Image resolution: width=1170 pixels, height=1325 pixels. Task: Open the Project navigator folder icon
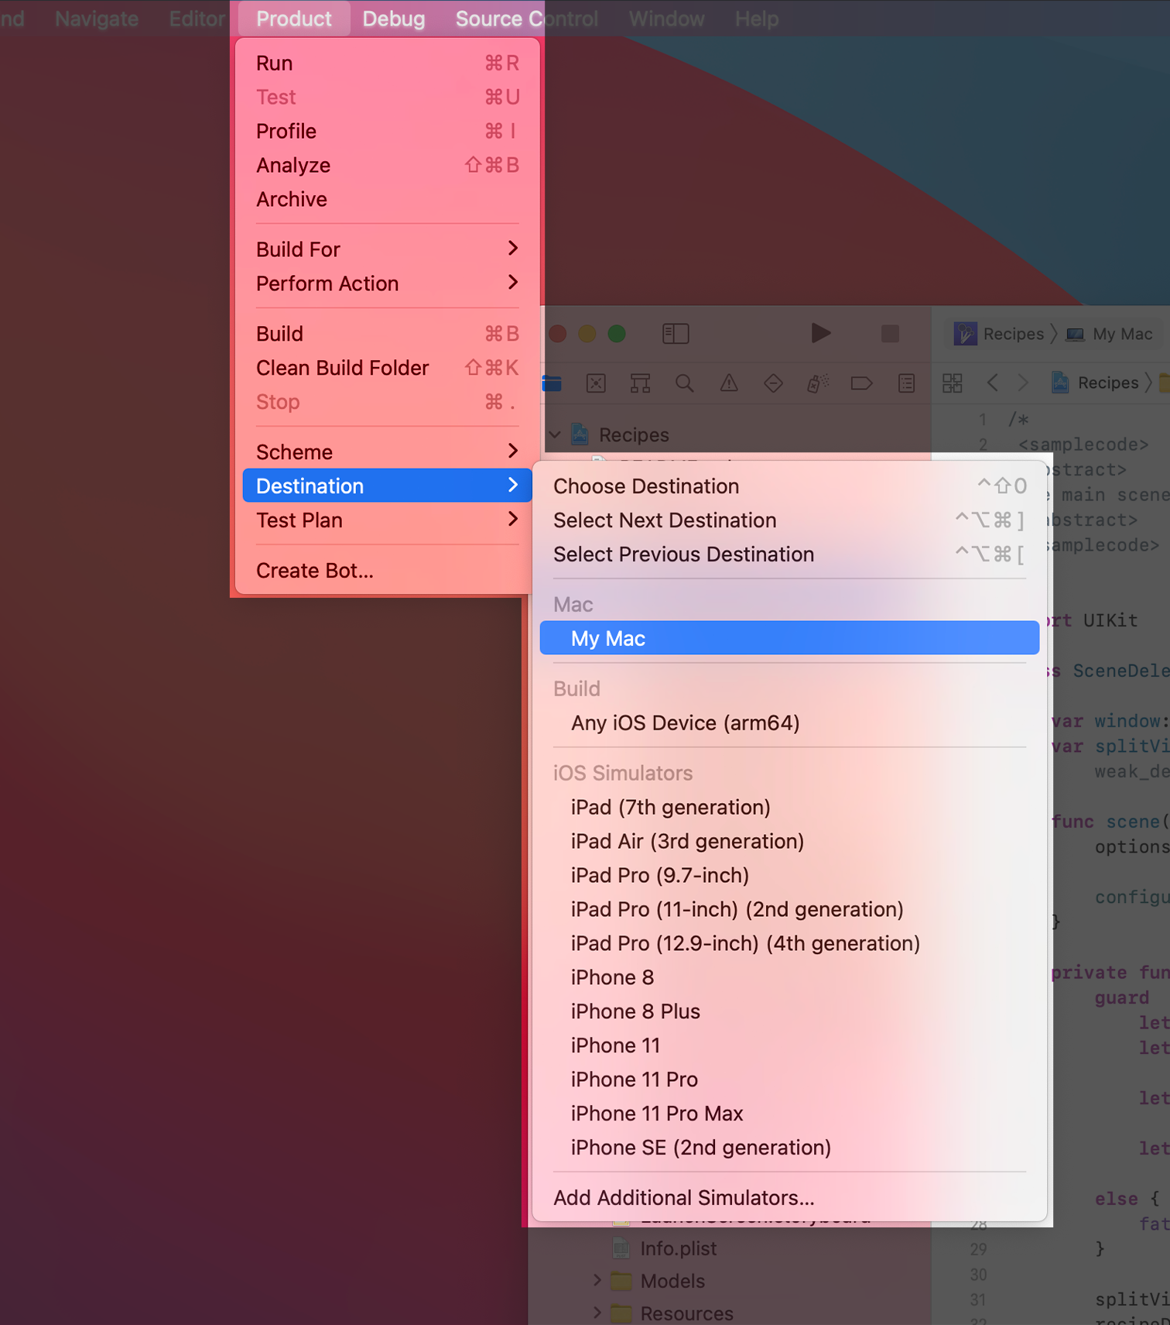552,383
